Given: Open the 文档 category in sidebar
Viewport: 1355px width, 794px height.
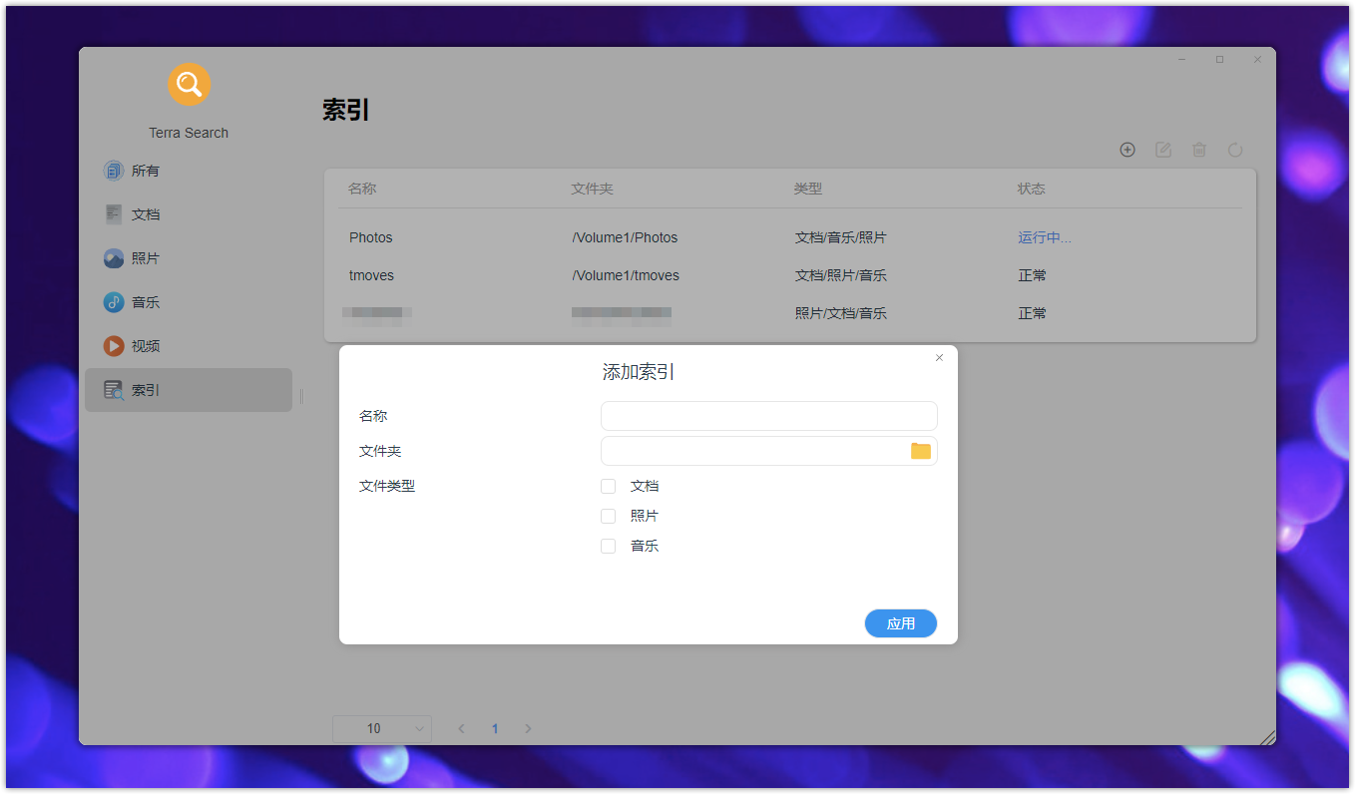Looking at the screenshot, I should tap(189, 214).
